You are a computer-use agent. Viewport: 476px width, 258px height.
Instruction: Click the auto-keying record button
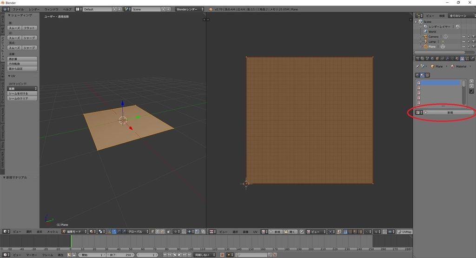pyautogui.click(x=222, y=255)
